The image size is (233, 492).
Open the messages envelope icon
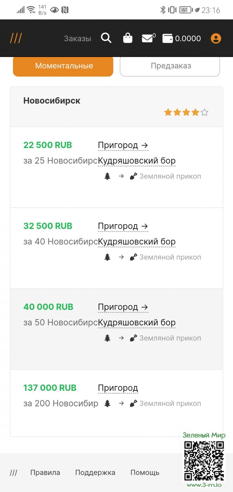(x=148, y=38)
